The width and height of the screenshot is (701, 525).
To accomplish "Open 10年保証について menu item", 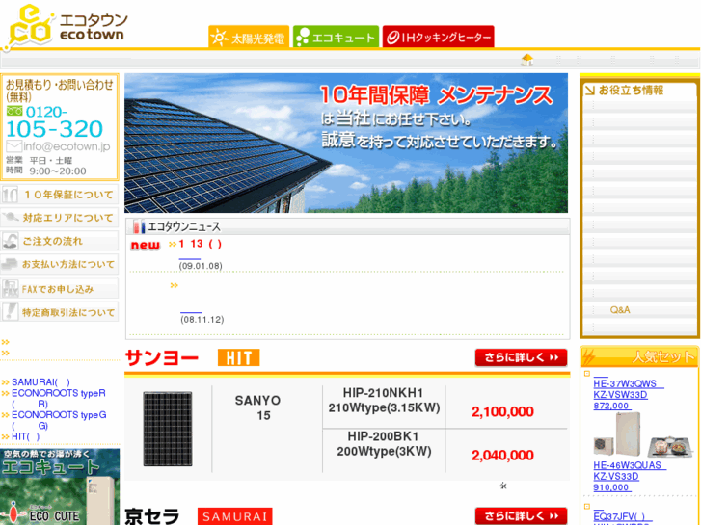I will click(60, 195).
